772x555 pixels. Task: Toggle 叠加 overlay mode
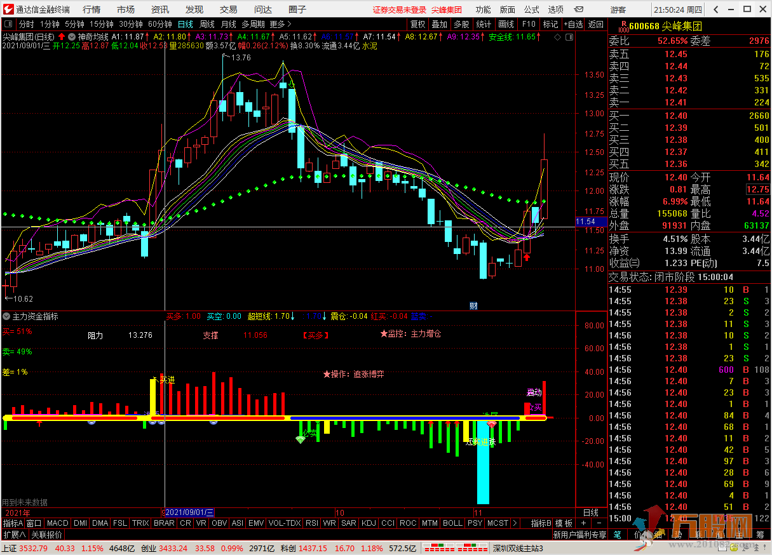(440, 25)
